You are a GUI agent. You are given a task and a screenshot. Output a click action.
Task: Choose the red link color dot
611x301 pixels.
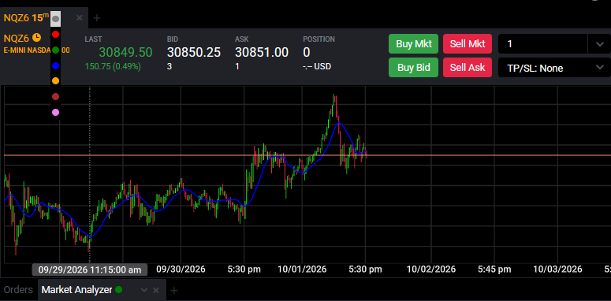[x=56, y=34]
